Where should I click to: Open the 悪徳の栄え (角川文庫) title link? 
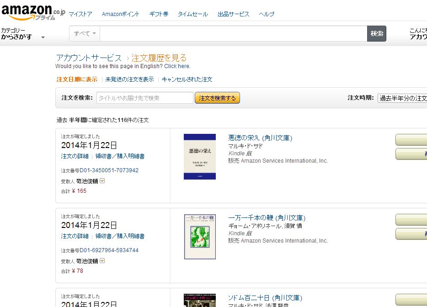coord(260,138)
